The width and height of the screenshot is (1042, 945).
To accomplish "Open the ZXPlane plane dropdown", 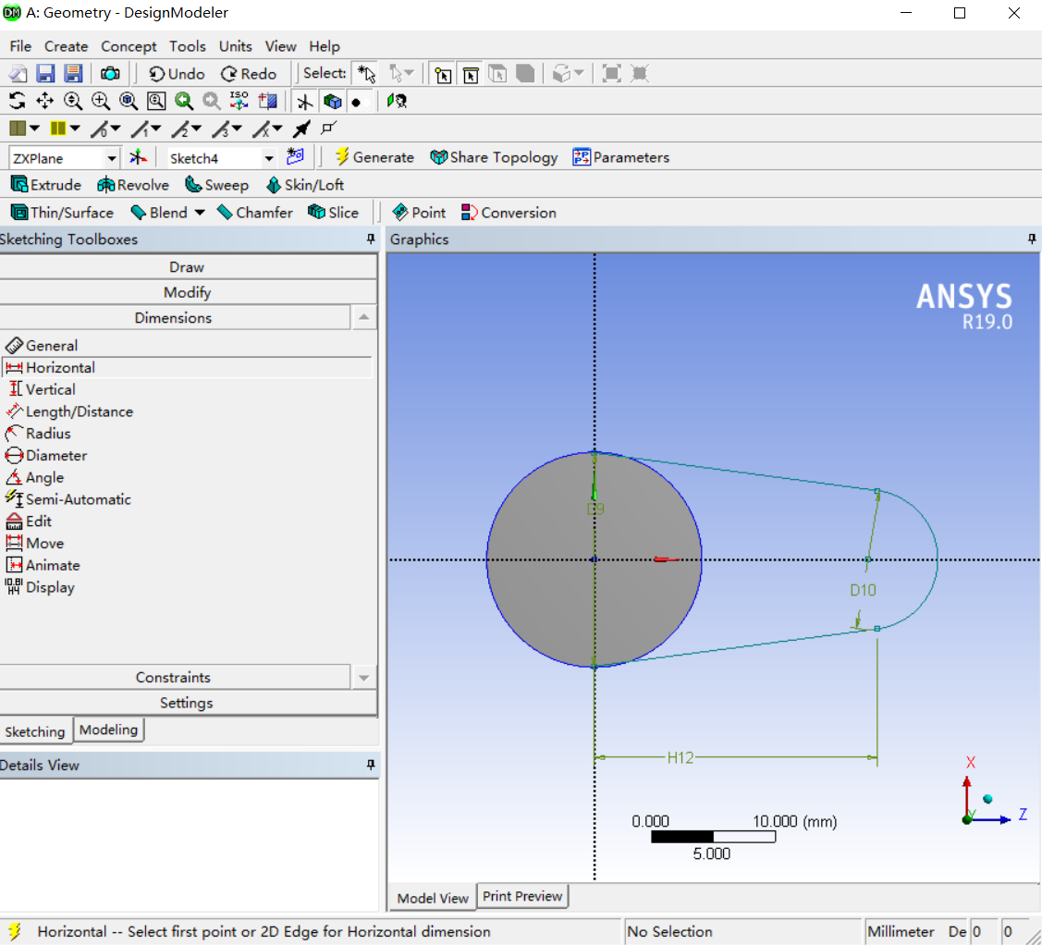I will click(112, 158).
